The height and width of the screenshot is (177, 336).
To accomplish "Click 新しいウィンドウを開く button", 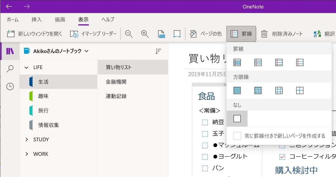I will point(34,34).
